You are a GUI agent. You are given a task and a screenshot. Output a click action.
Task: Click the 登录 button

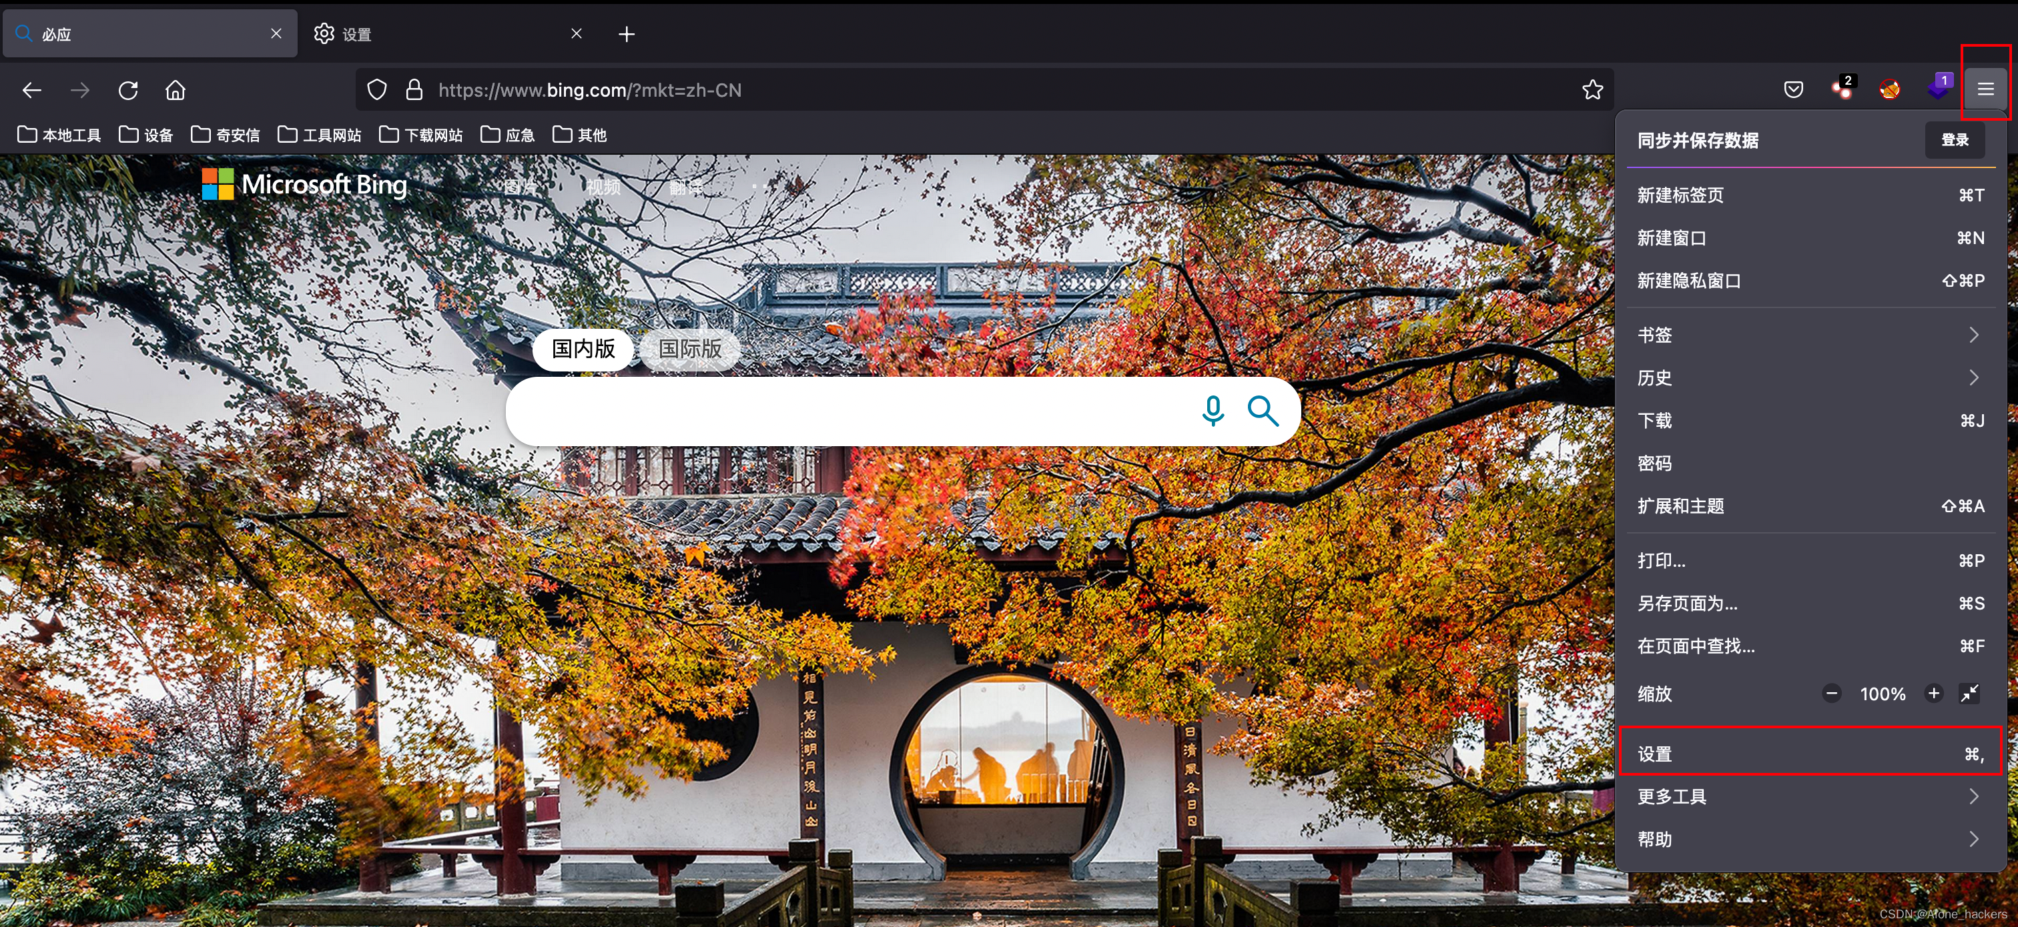(x=1955, y=139)
